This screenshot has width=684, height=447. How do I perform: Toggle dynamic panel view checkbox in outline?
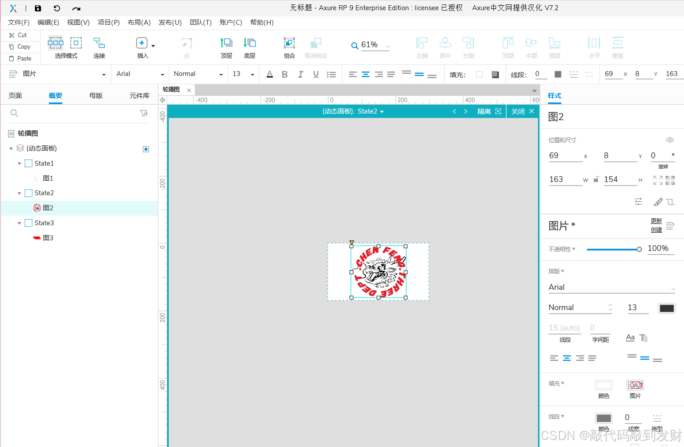tap(146, 149)
